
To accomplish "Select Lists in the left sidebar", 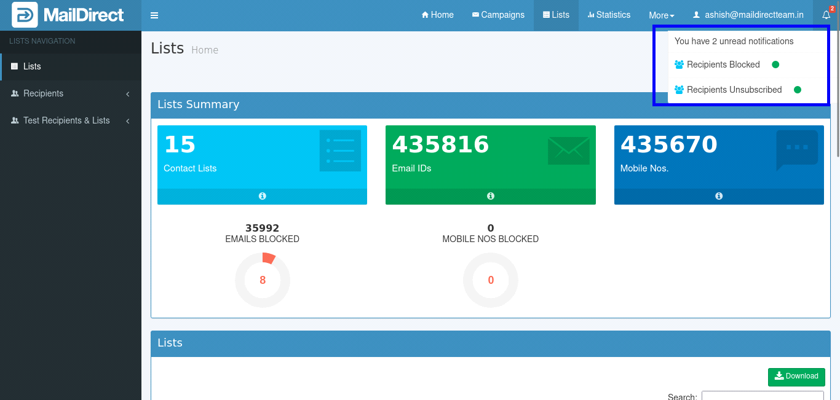I will (32, 66).
